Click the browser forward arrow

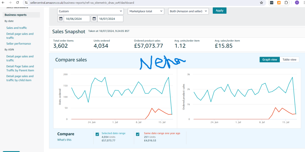click(10, 3)
